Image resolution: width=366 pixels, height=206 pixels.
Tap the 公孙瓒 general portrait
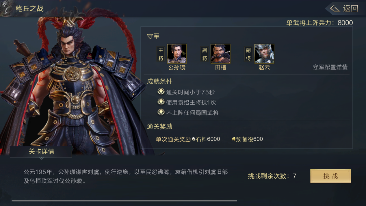point(177,54)
